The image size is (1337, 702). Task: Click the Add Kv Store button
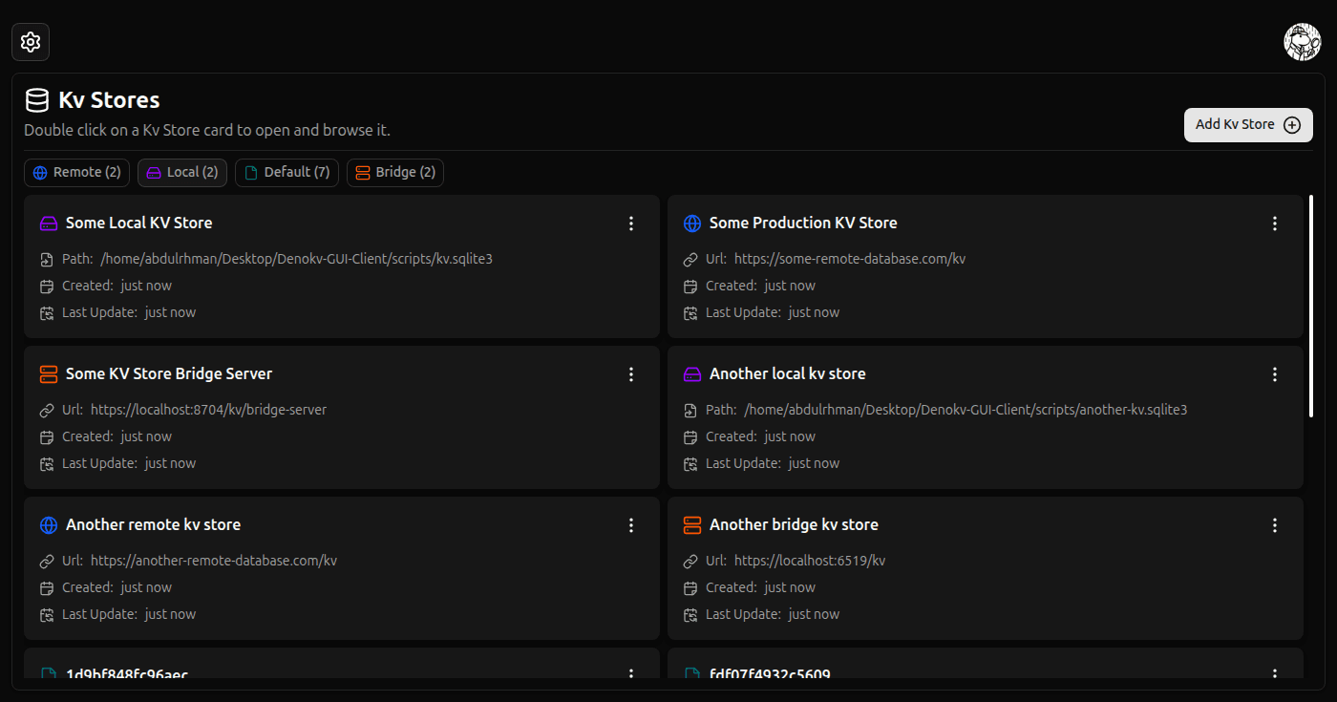(1248, 124)
